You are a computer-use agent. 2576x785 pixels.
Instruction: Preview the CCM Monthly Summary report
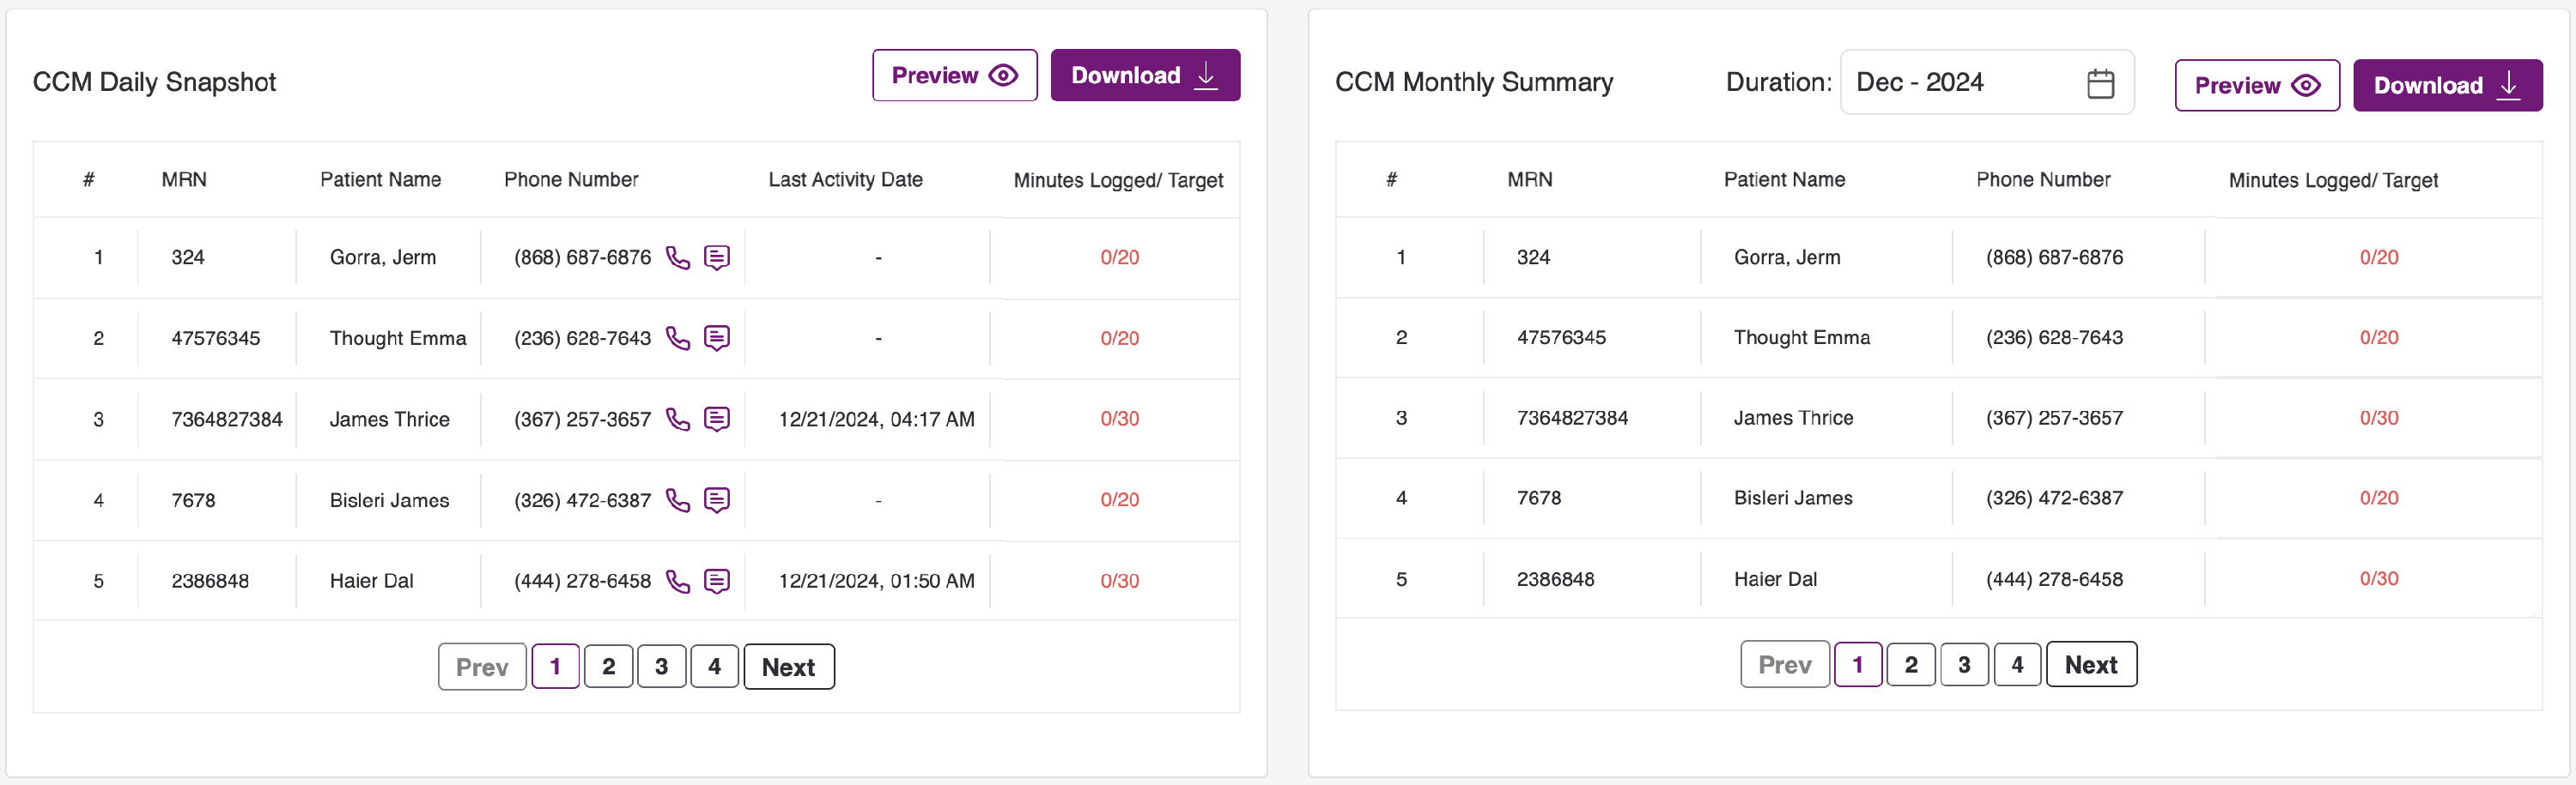coord(2257,85)
